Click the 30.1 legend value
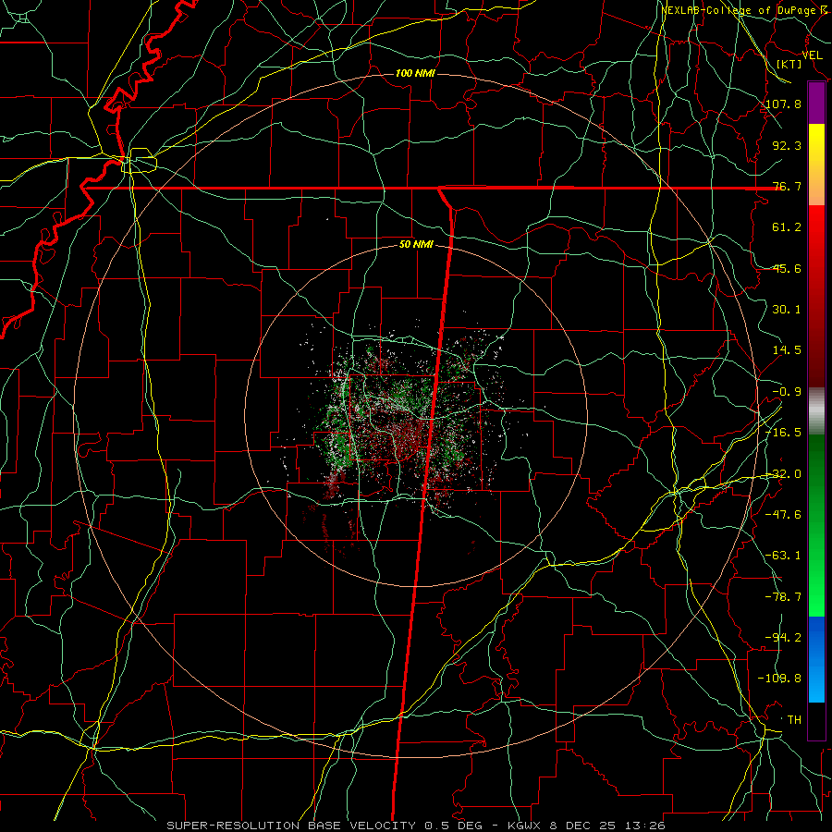The width and height of the screenshot is (832, 832). (787, 310)
